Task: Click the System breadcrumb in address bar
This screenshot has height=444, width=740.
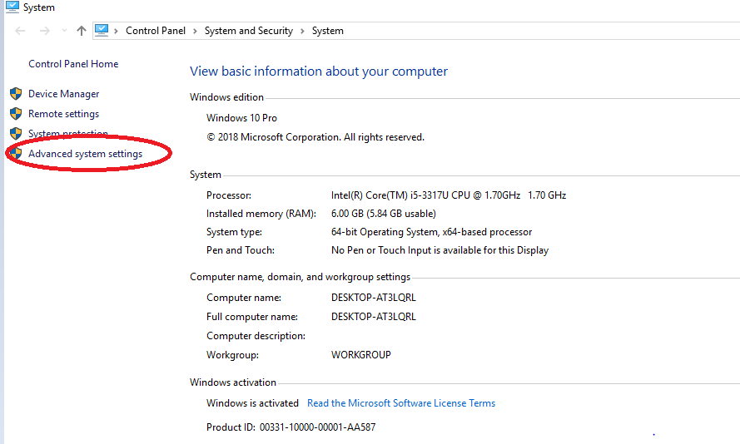Action: tap(327, 31)
